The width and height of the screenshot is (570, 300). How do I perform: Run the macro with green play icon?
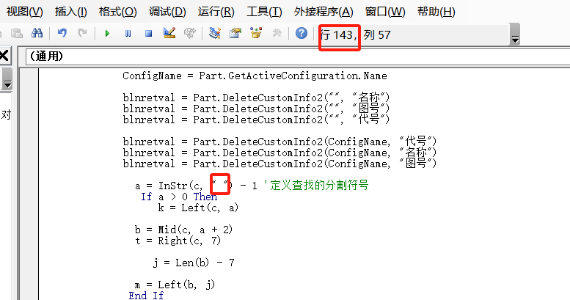tap(107, 34)
